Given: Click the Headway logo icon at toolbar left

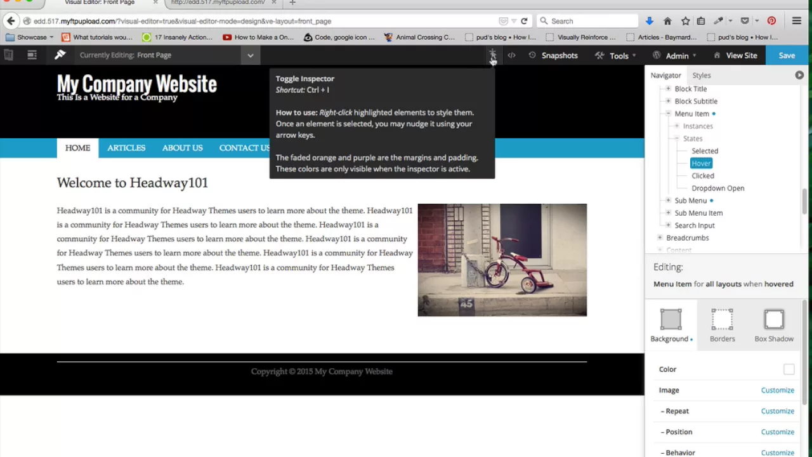Looking at the screenshot, I should tap(8, 55).
